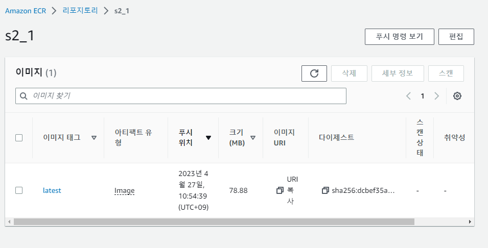Open 리포지토리 breadcrumb link
The height and width of the screenshot is (248, 488).
[80, 11]
